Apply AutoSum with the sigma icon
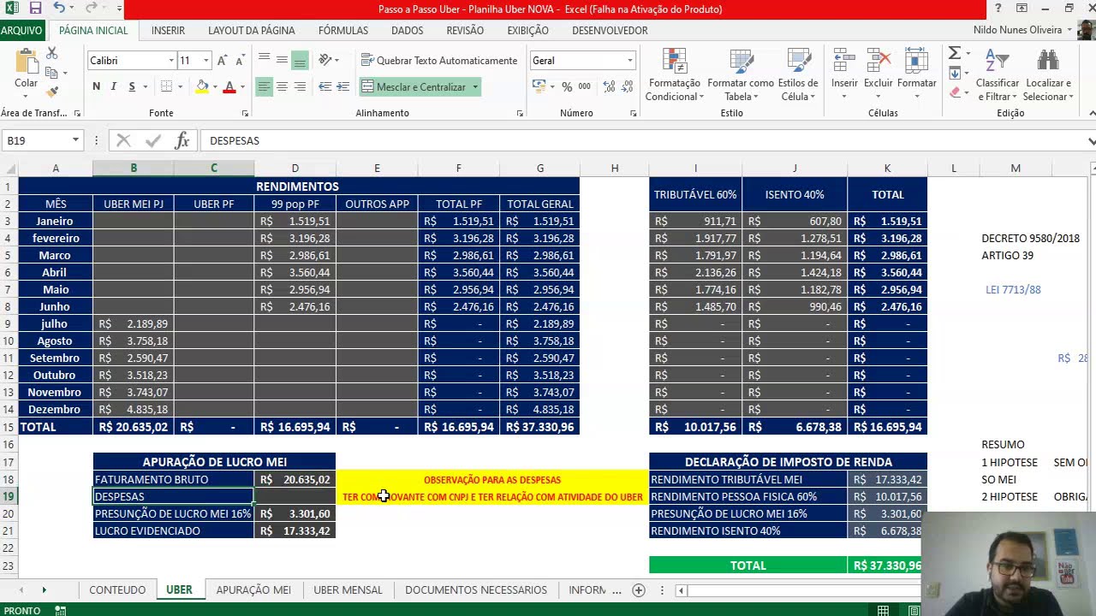 (955, 54)
